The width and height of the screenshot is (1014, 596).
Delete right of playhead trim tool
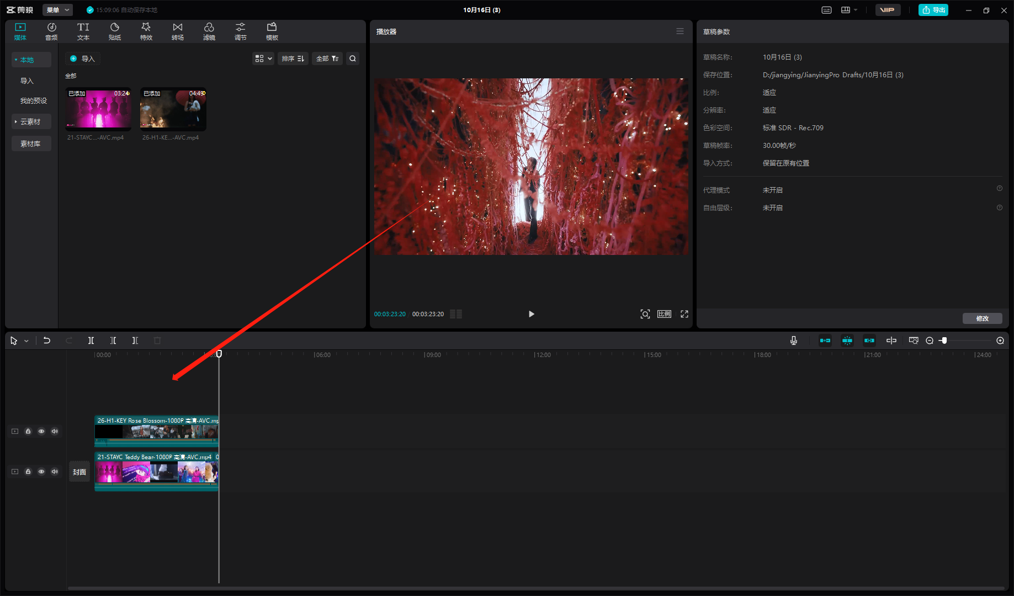click(x=135, y=340)
